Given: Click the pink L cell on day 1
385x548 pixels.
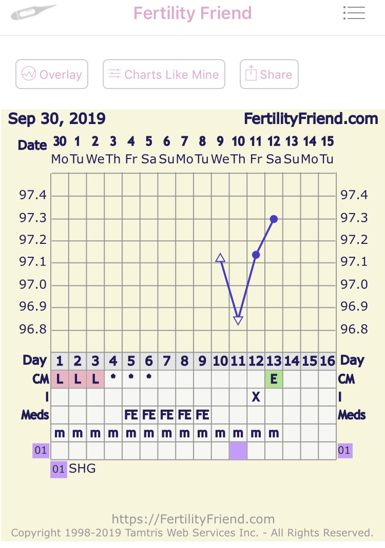Looking at the screenshot, I should pos(60,379).
